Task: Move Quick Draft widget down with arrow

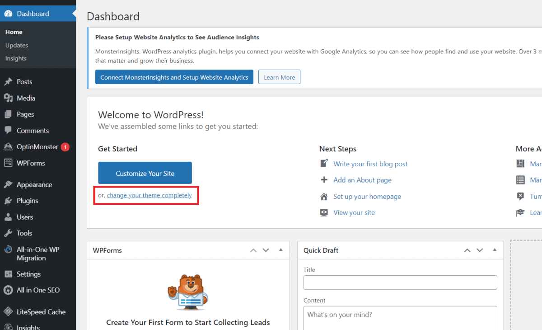Action: (480, 250)
